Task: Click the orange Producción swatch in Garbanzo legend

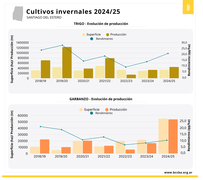Action: [107, 109]
